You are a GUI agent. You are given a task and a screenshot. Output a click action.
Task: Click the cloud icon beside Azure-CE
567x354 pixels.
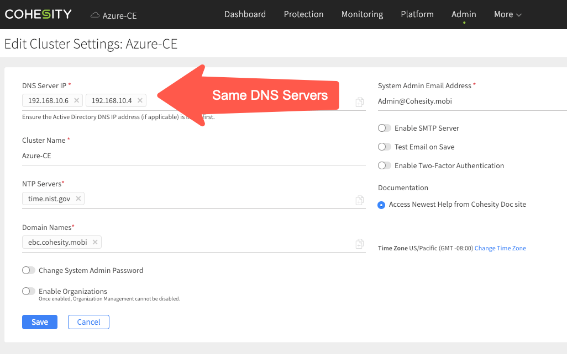point(95,15)
